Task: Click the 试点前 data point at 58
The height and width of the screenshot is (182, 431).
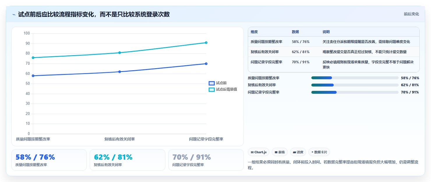Action: 33,76
